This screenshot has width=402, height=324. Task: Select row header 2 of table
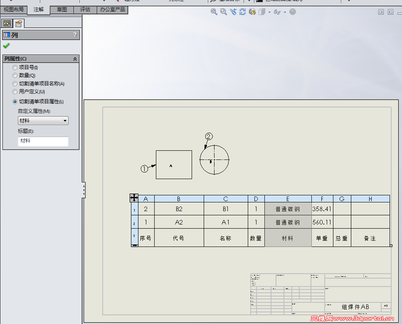[134, 222]
